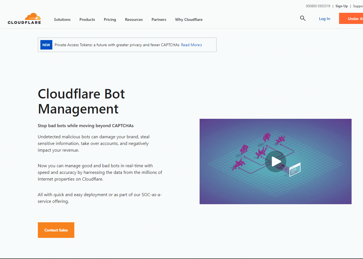Play the Bot Management video
The image size is (363, 259).
tap(275, 162)
